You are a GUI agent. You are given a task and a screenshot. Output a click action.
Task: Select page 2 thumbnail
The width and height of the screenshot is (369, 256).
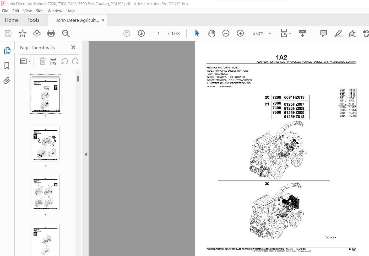coord(46,143)
